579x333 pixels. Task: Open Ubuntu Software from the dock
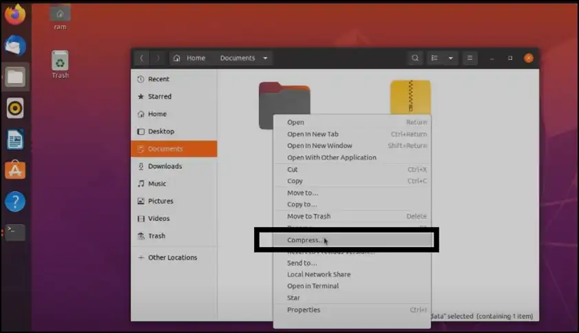click(15, 170)
